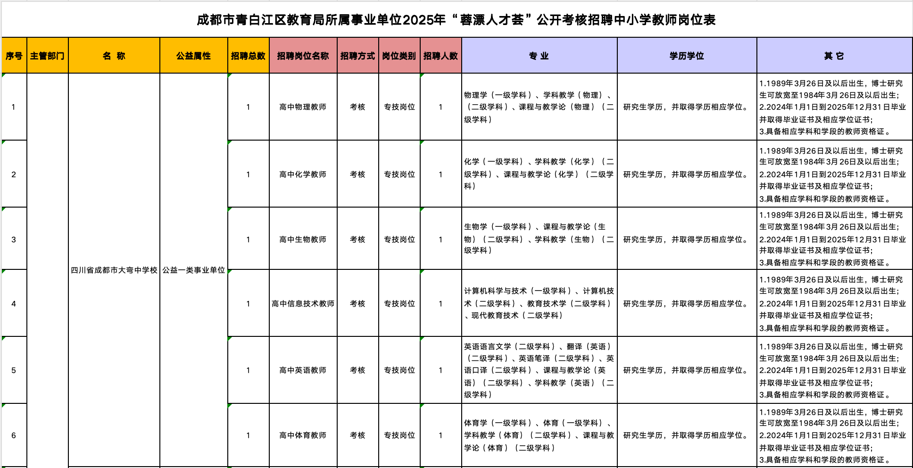Click the 公益一类事业单位 merged cell
The width and height of the screenshot is (913, 468).
(194, 270)
